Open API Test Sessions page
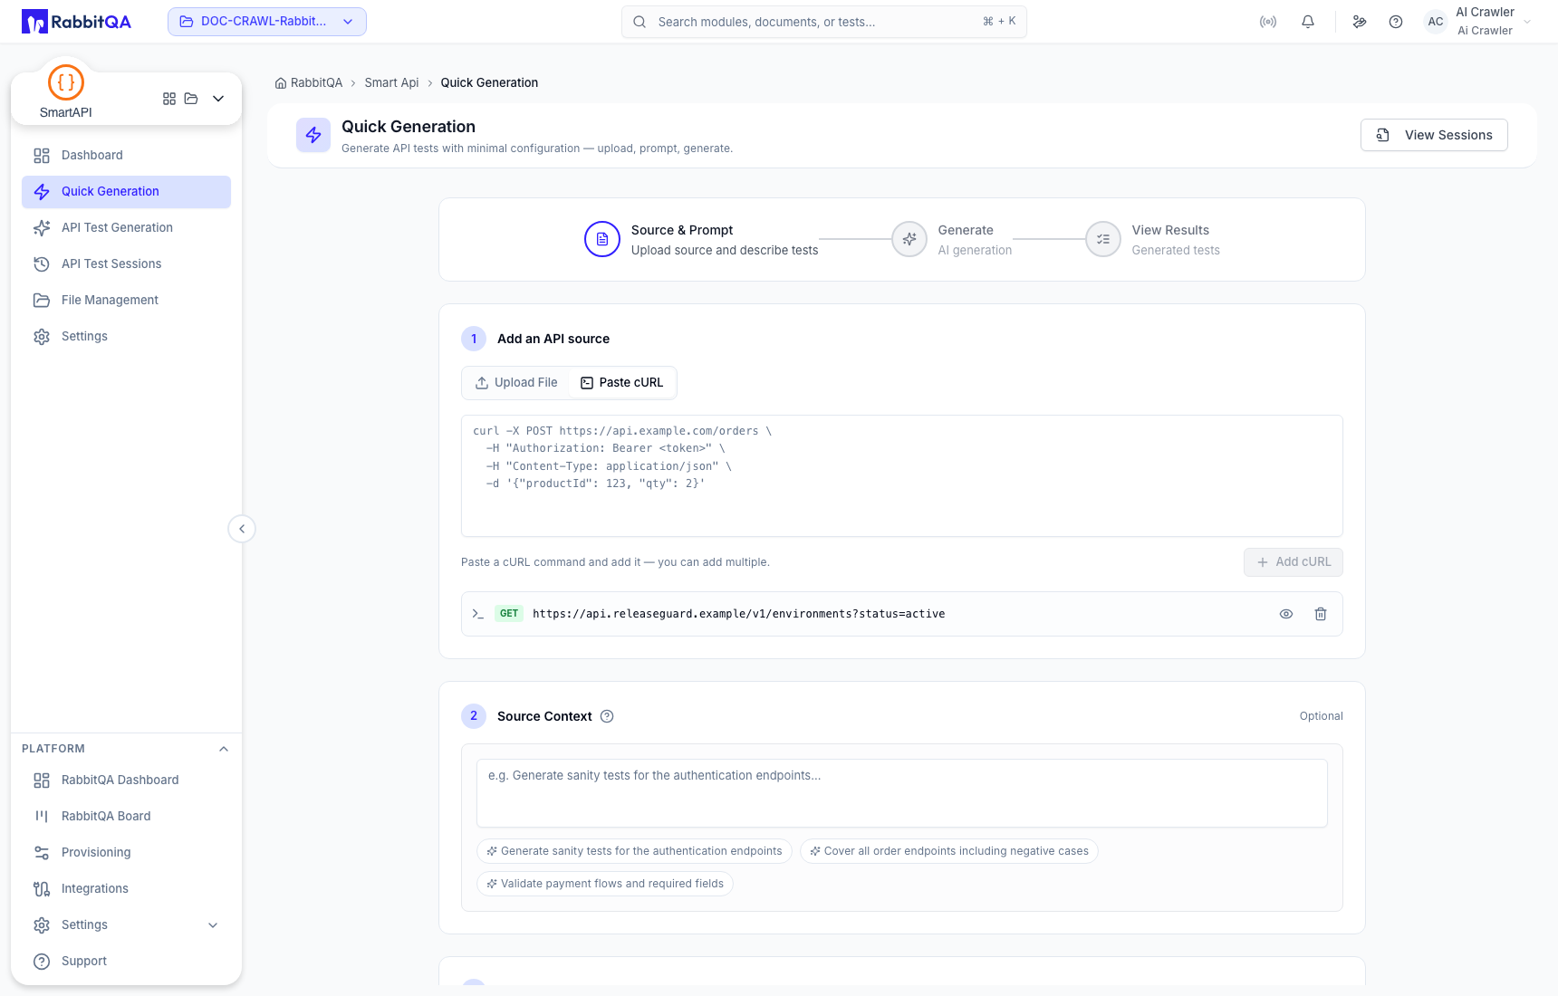The height and width of the screenshot is (996, 1558). [x=126, y=264]
